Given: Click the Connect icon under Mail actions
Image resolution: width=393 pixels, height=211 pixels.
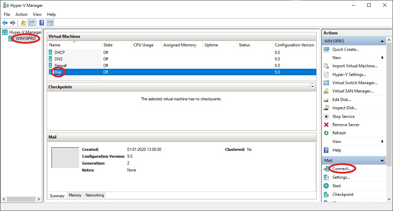Looking at the screenshot, I should (326, 169).
